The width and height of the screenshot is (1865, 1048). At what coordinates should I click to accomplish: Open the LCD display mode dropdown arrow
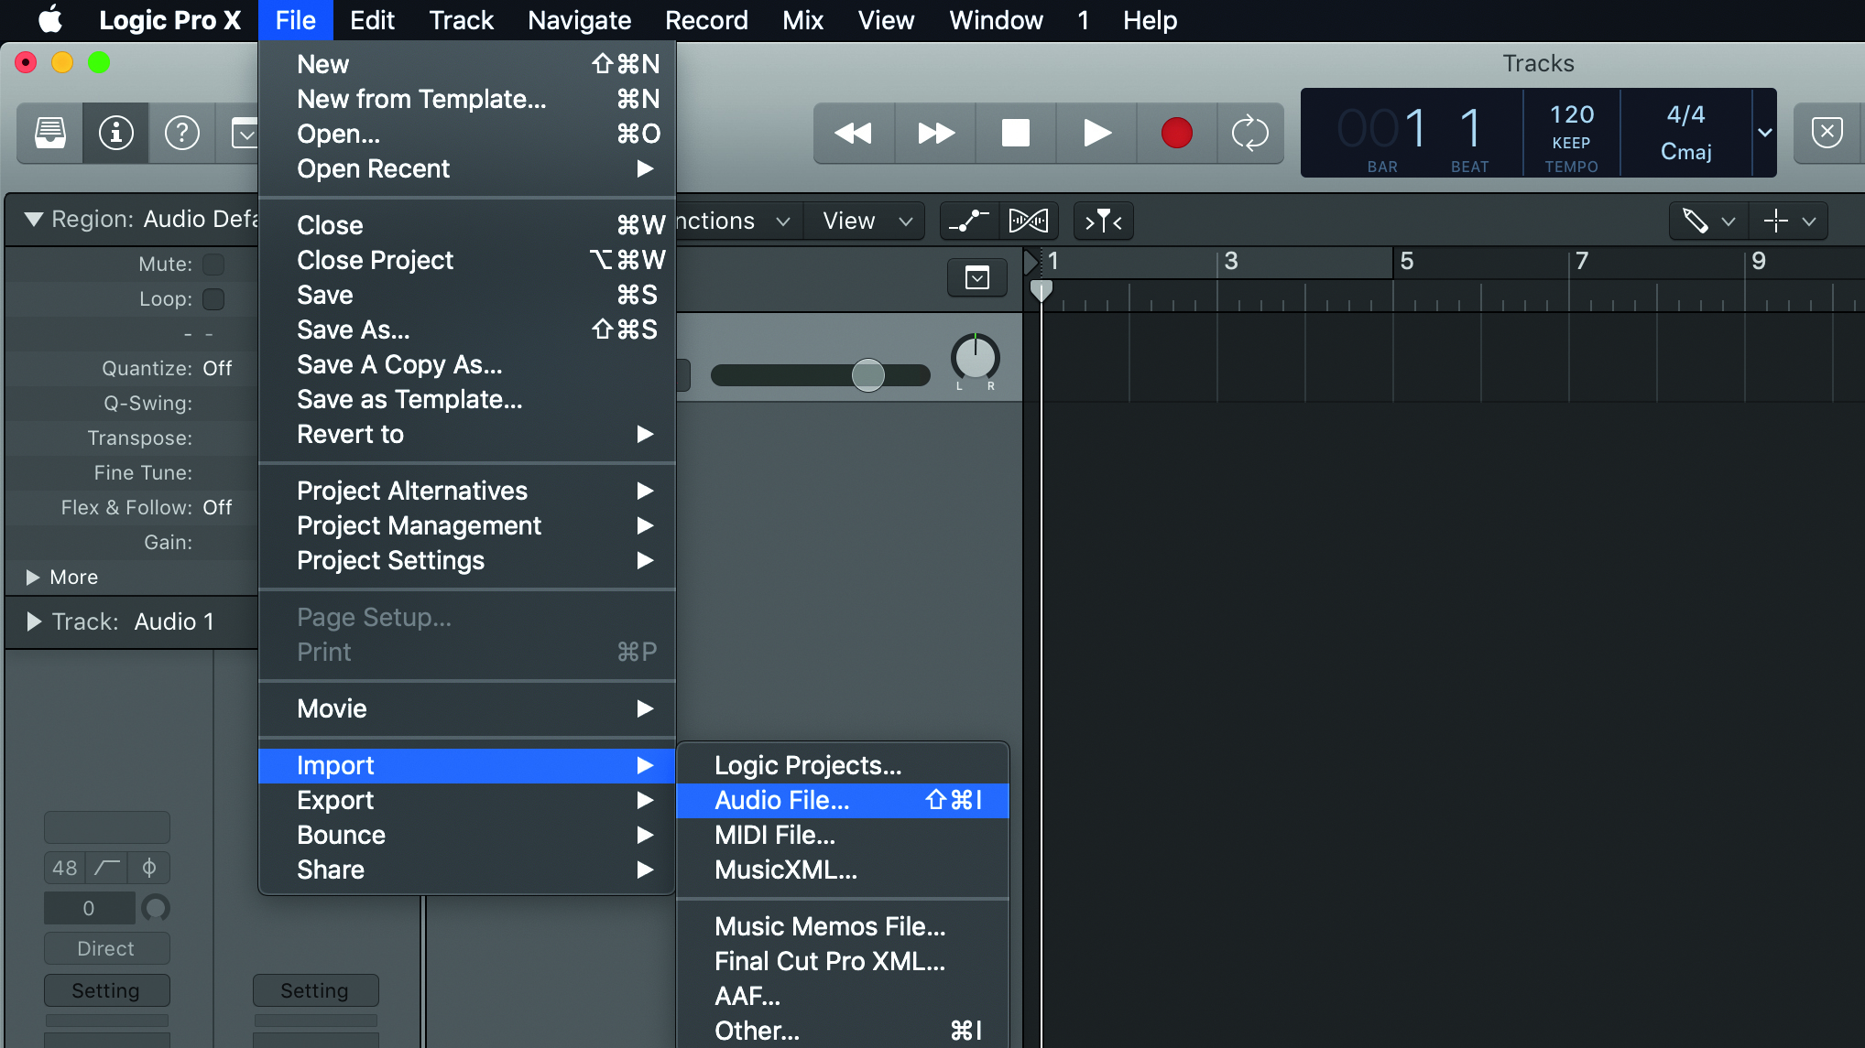pos(1764,133)
